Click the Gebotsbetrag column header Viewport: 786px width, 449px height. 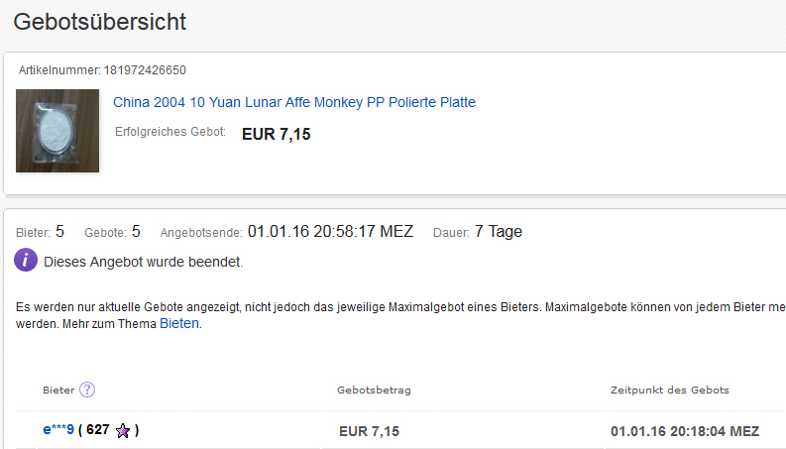(374, 390)
